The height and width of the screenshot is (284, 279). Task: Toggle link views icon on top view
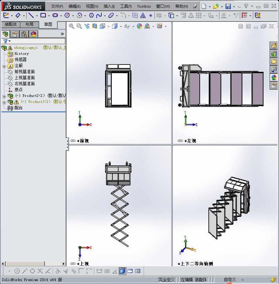click(73, 264)
